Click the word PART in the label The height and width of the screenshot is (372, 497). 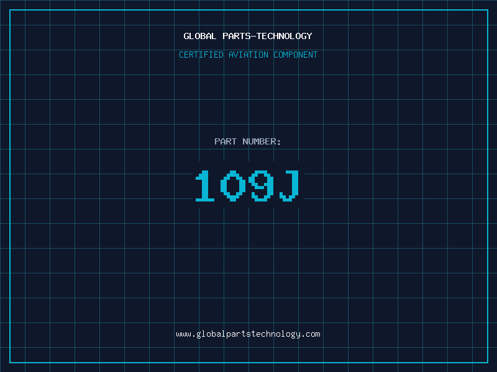pyautogui.click(x=226, y=141)
